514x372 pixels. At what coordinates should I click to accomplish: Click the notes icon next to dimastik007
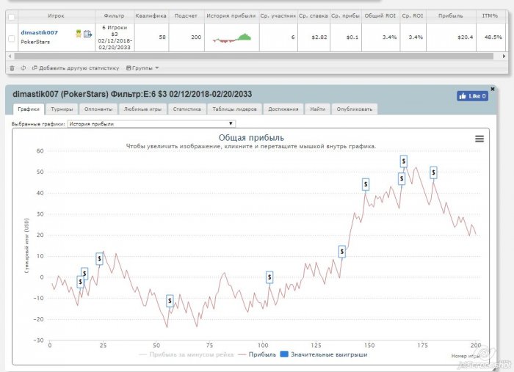click(x=88, y=34)
